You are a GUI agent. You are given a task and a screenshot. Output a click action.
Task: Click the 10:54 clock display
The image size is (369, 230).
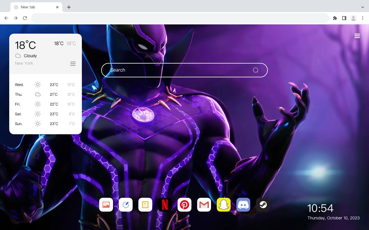(320, 208)
